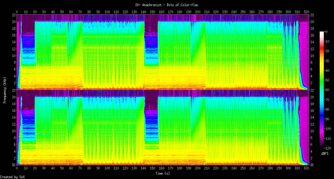Click the spectrogram title 'Anachronist - Bits of Color.flac'
Viewport: 334px width, 179px height.
pyautogui.click(x=167, y=5)
